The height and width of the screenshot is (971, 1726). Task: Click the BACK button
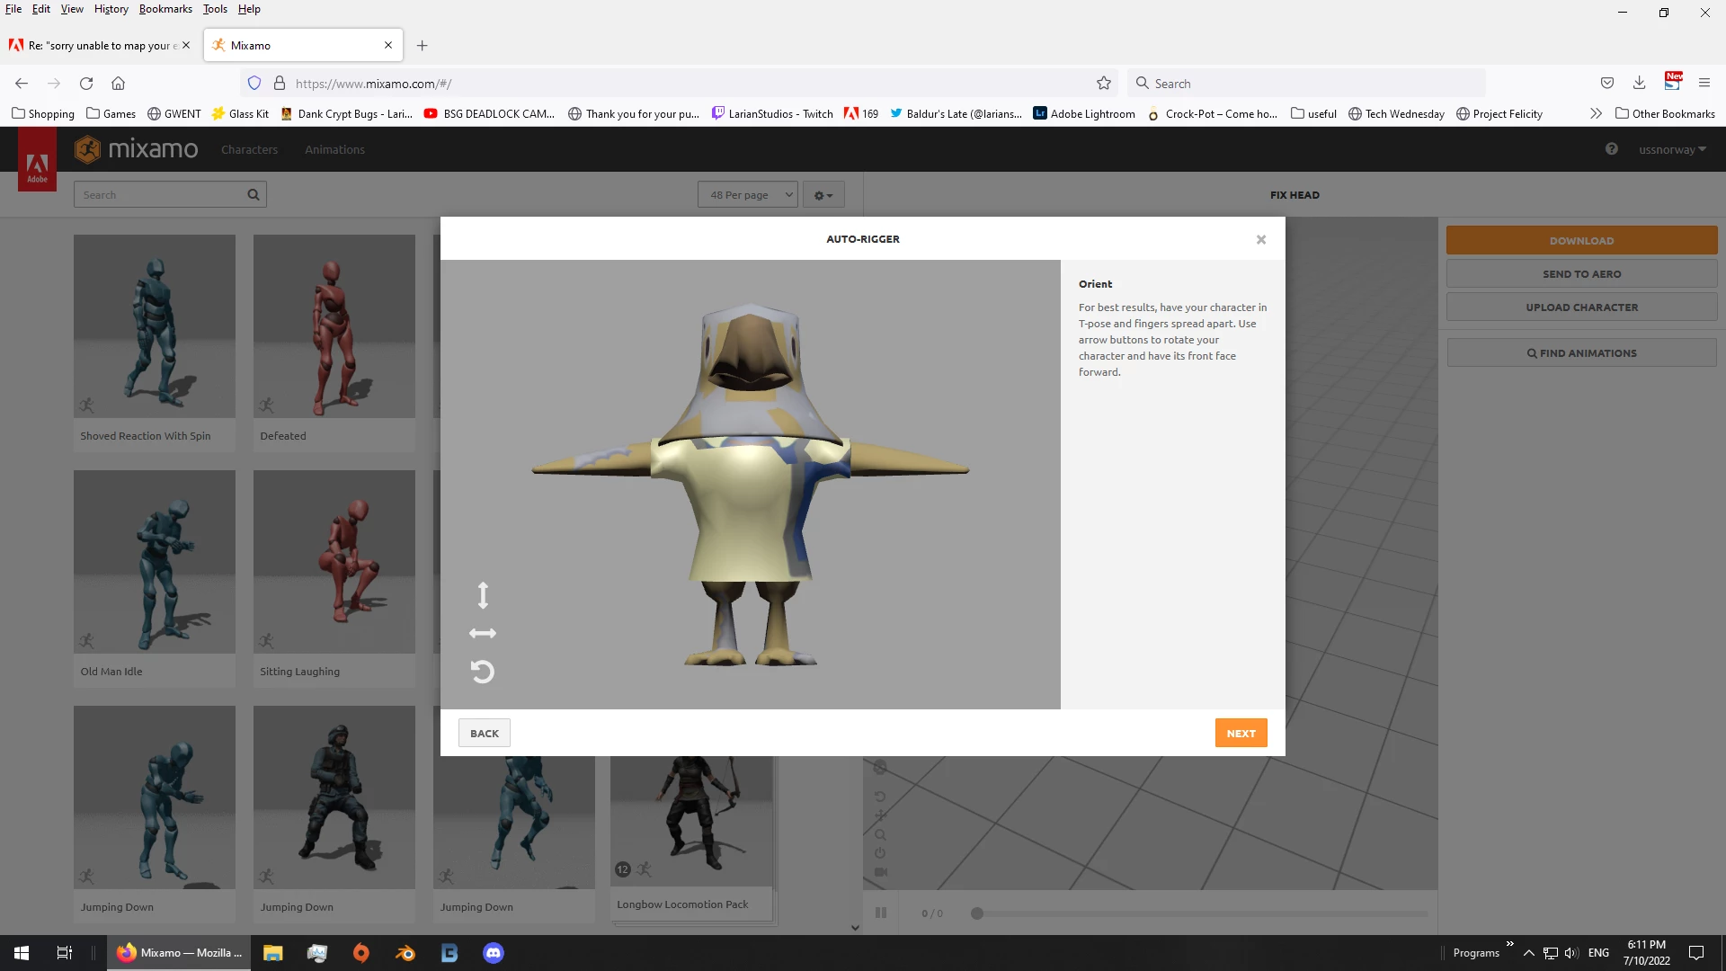[x=484, y=734]
